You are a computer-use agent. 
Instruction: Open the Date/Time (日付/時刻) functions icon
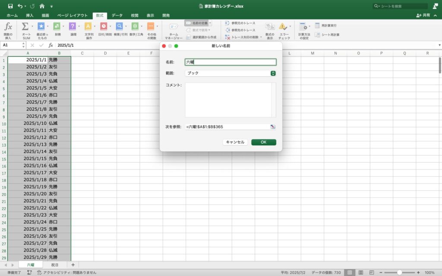104,26
